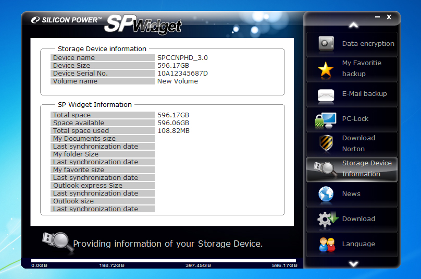421x279 pixels.
Task: Click the star icon for My Favorite backup
Action: coord(326,69)
